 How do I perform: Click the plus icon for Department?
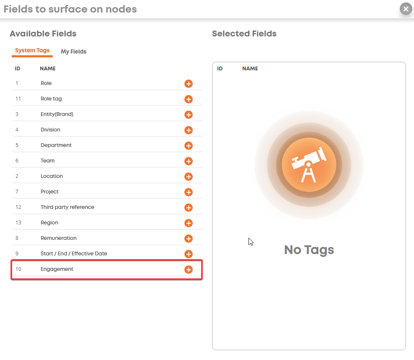coord(189,146)
